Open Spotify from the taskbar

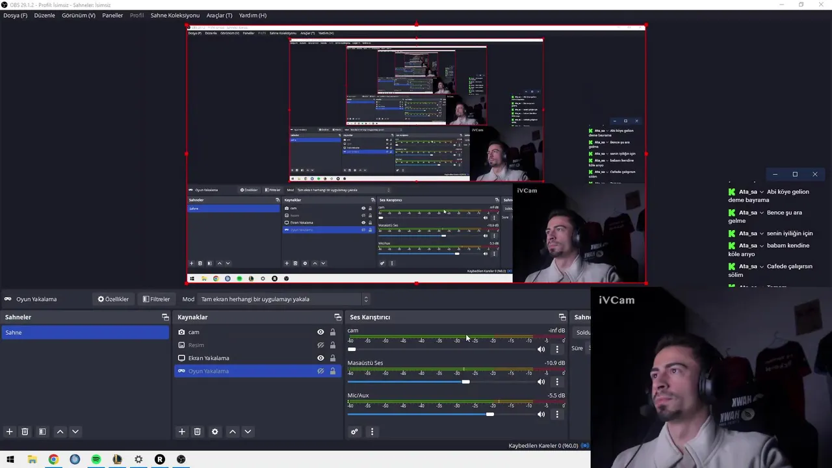[96, 460]
